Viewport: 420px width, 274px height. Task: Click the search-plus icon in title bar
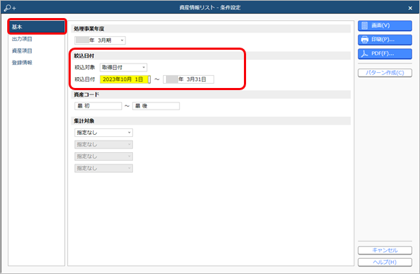tap(10, 8)
